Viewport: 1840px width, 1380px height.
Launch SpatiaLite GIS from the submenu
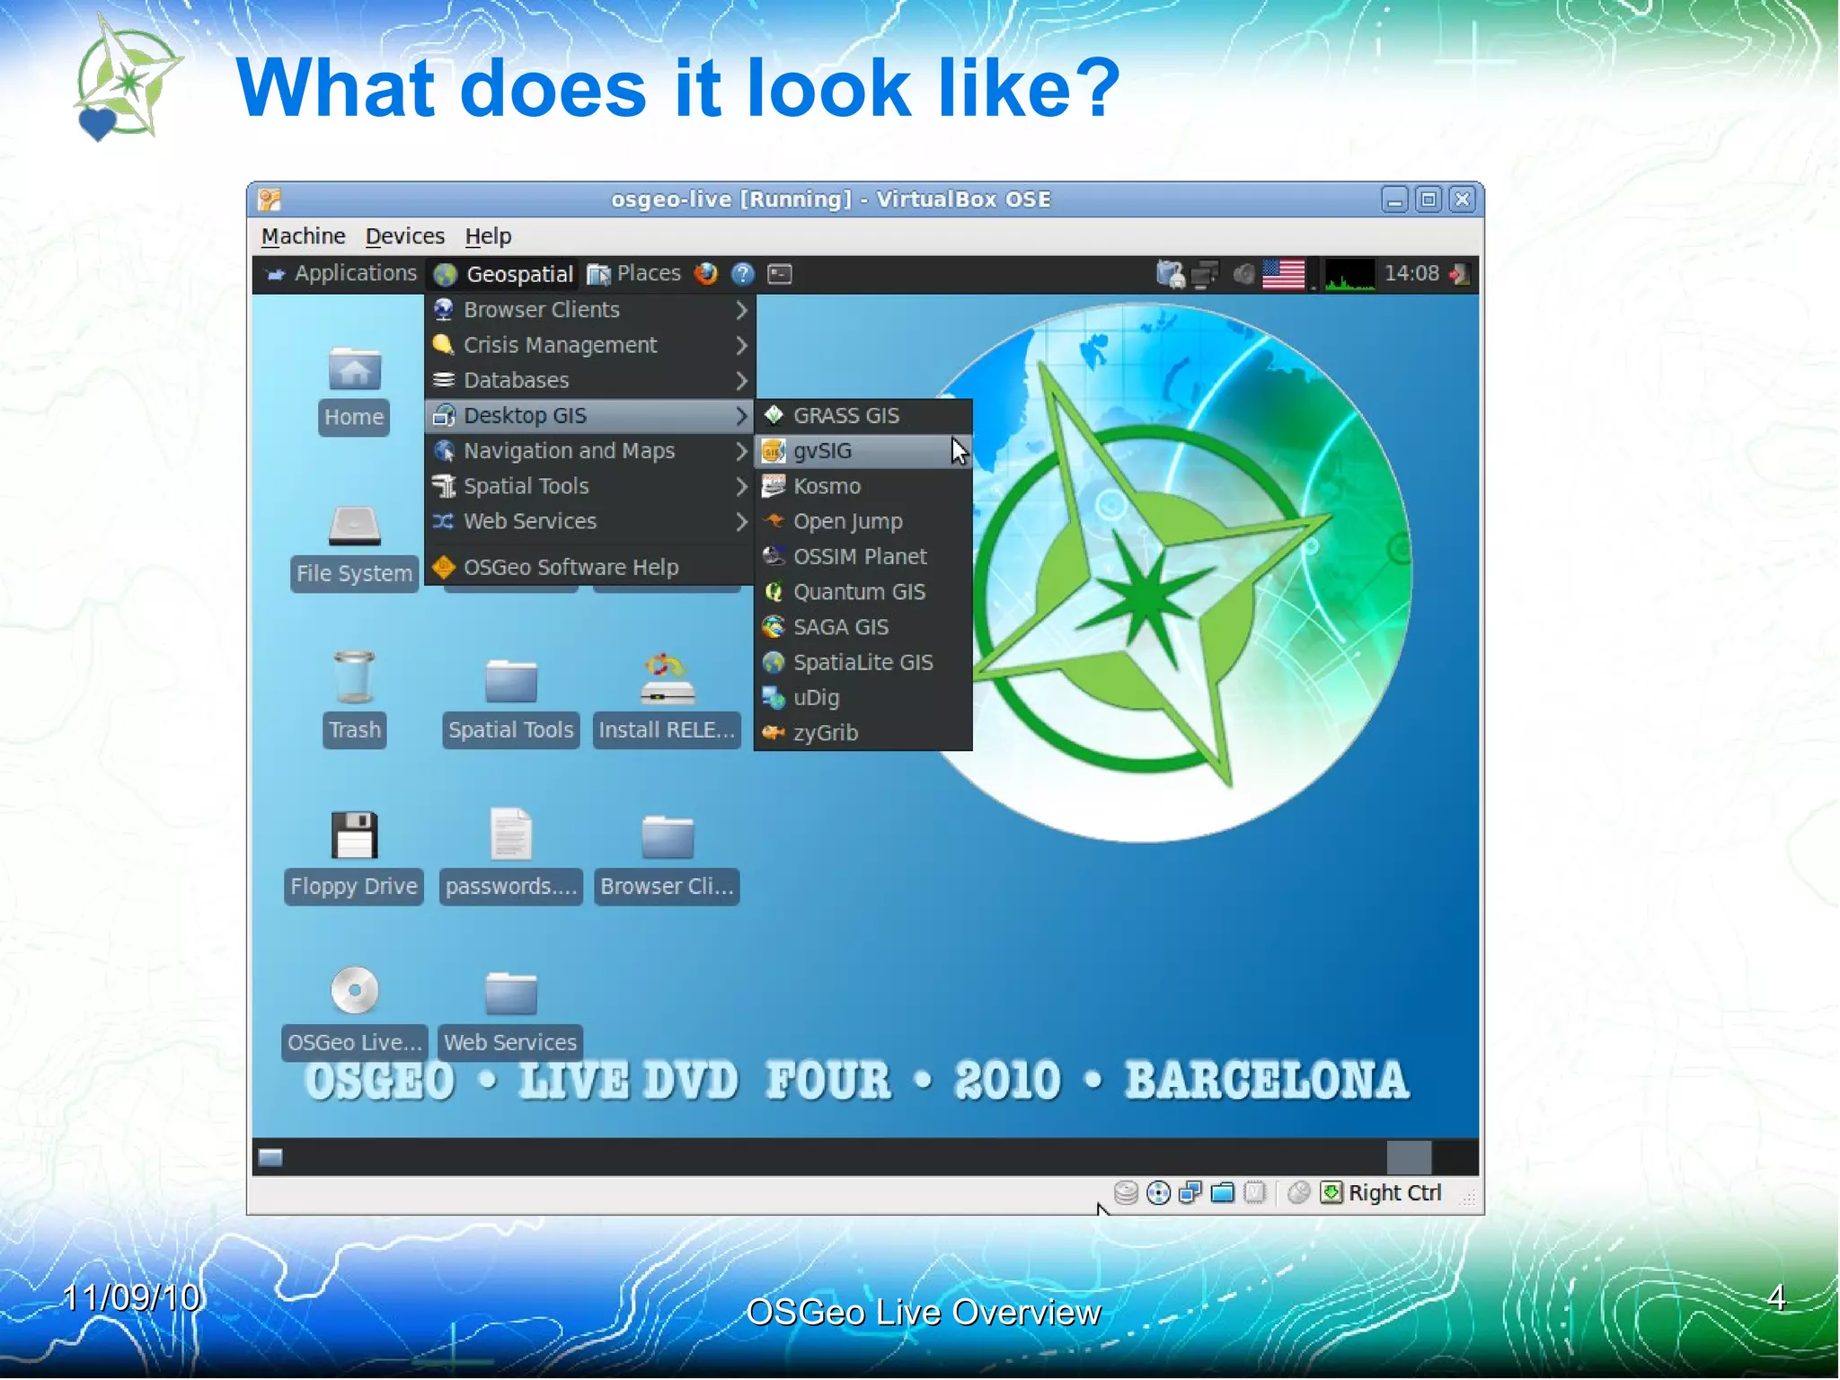click(x=863, y=662)
